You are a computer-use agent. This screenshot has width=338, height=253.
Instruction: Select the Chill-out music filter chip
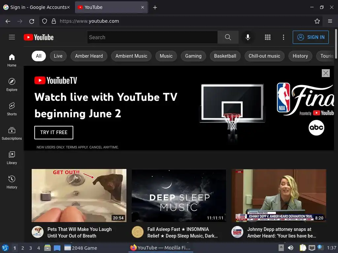[264, 56]
